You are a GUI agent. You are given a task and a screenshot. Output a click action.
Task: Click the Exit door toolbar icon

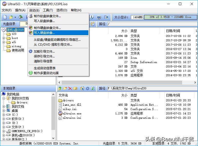click(x=106, y=17)
